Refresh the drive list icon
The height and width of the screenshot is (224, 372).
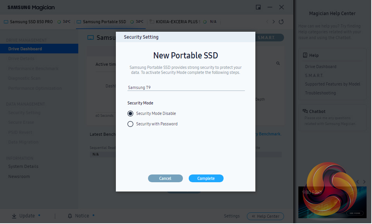point(281,22)
